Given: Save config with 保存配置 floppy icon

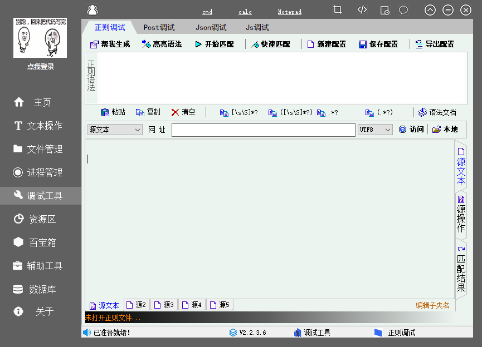Looking at the screenshot, I should pyautogui.click(x=378, y=44).
